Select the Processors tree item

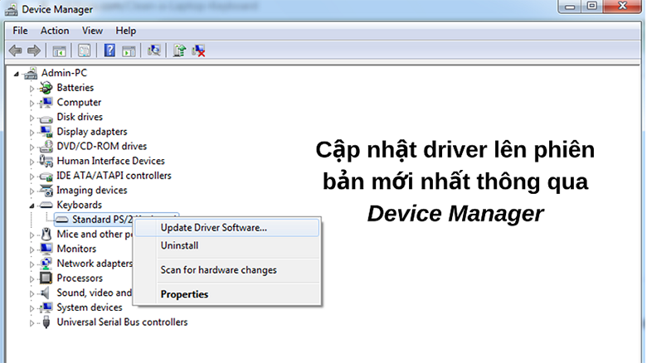pyautogui.click(x=80, y=278)
